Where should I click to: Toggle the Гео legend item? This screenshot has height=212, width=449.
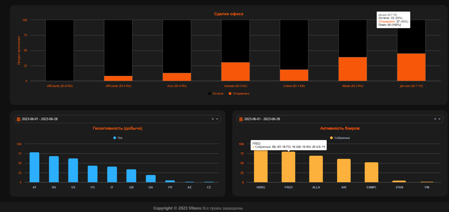point(118,138)
